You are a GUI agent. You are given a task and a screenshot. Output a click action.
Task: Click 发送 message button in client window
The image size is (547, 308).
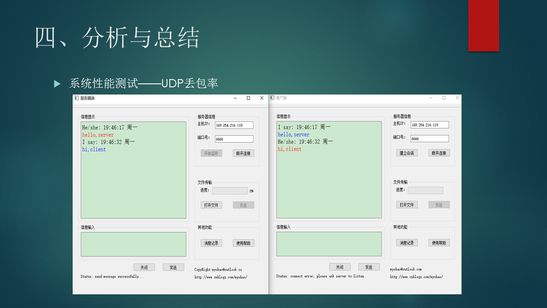pyautogui.click(x=369, y=267)
